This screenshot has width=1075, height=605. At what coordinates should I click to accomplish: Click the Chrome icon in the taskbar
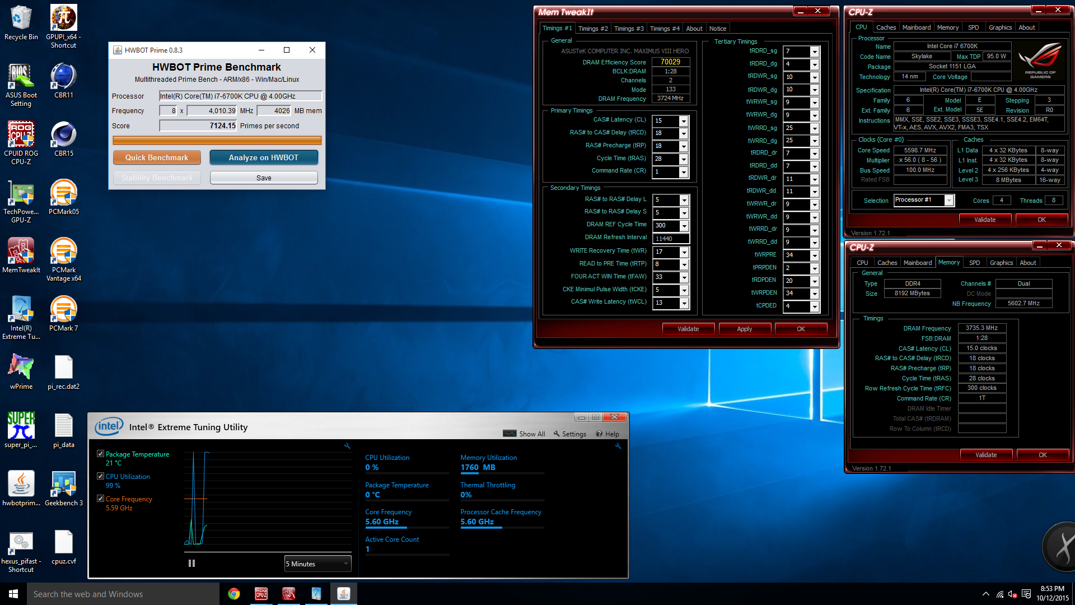pyautogui.click(x=233, y=594)
